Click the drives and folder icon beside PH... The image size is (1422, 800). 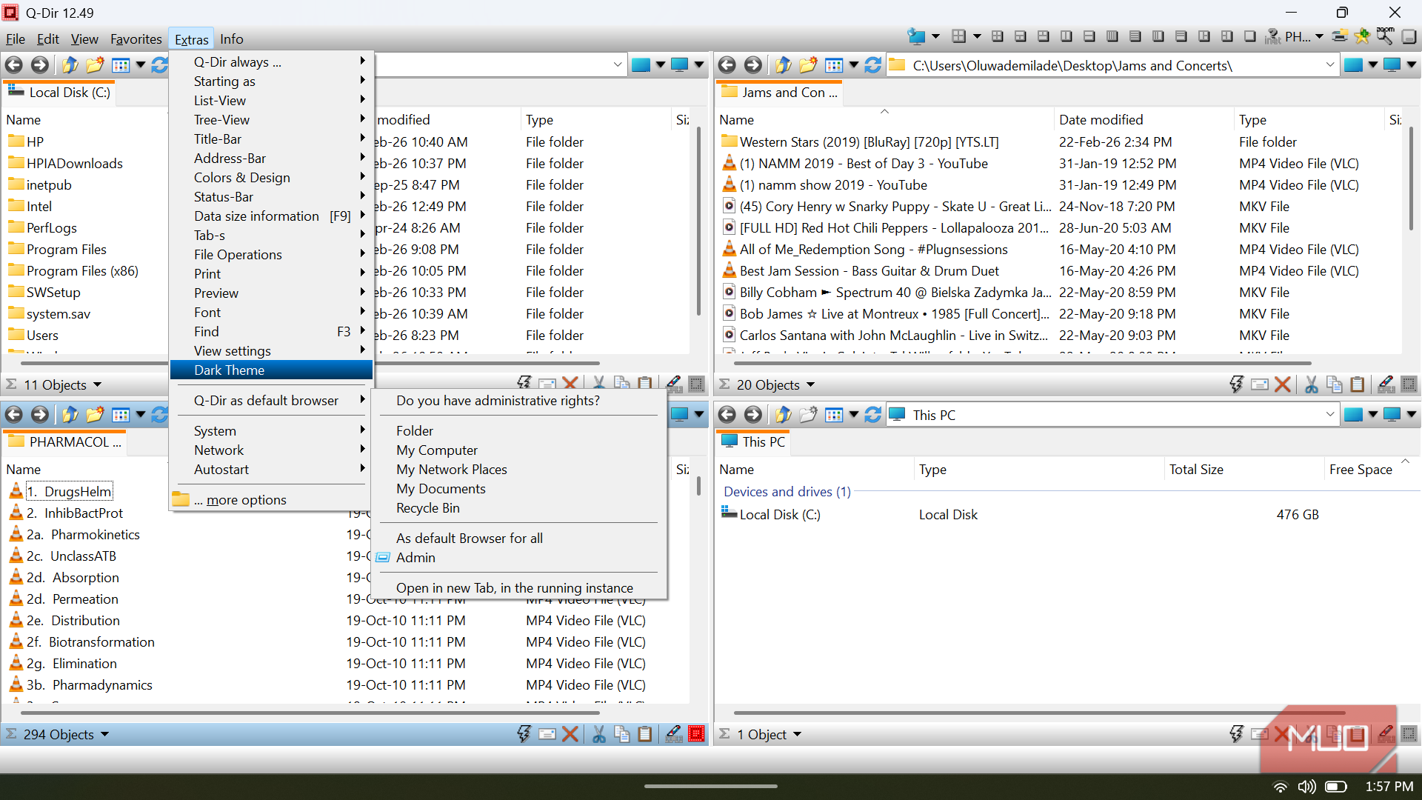pyautogui.click(x=1339, y=36)
